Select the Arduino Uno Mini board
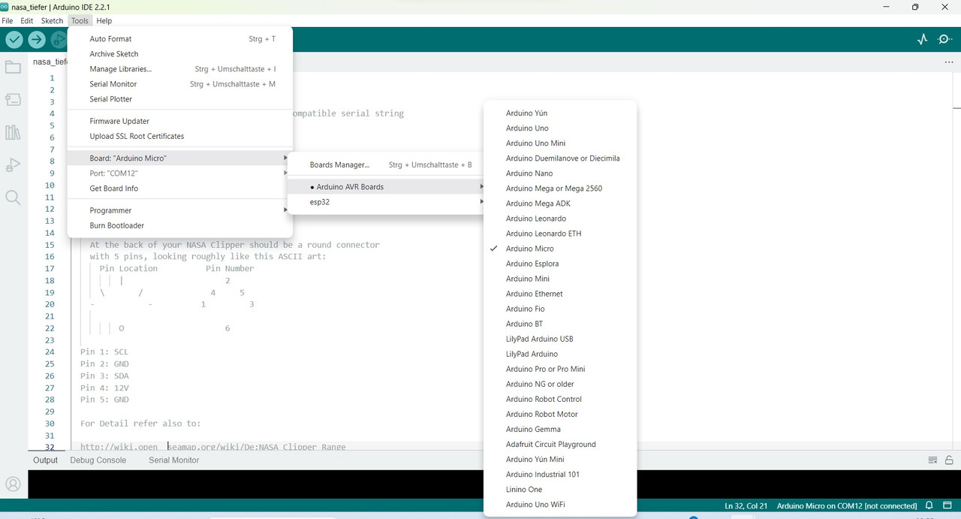The image size is (961, 519). tap(560, 143)
